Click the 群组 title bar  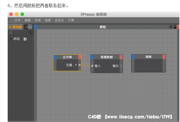103,27
